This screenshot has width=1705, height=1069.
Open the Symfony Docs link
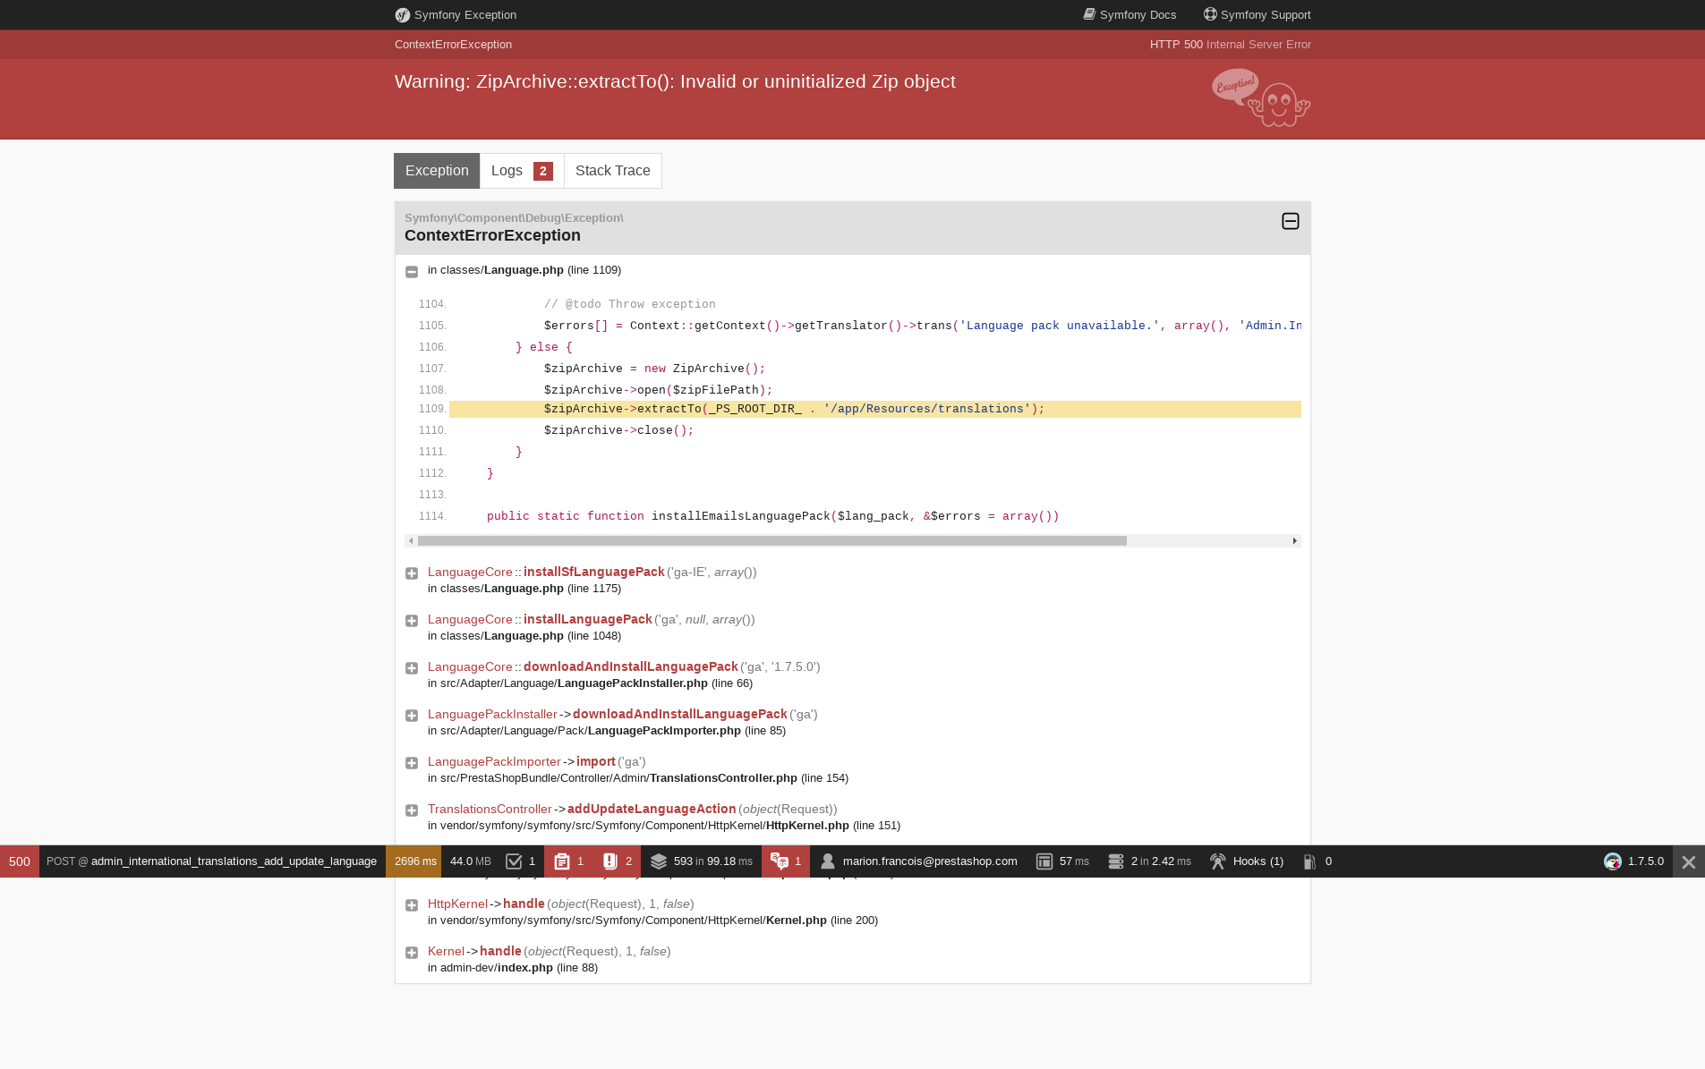click(1130, 14)
